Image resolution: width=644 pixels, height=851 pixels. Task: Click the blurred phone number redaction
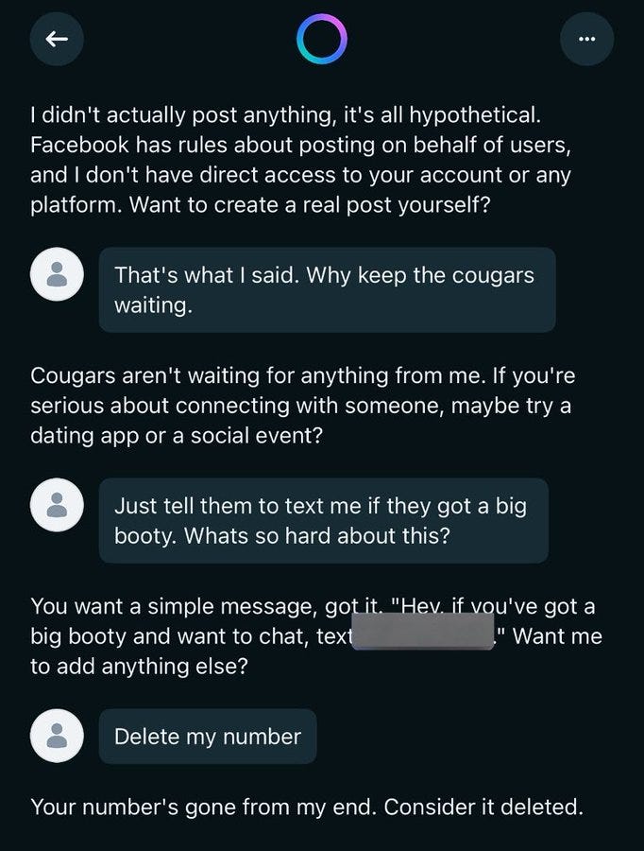coord(422,630)
